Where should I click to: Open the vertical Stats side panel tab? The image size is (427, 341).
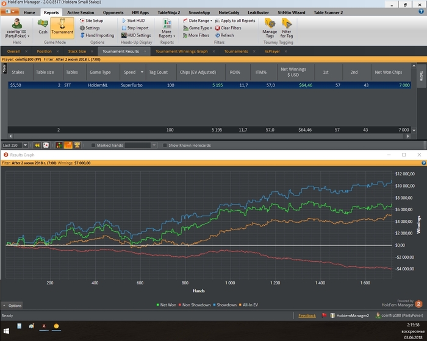point(4,68)
